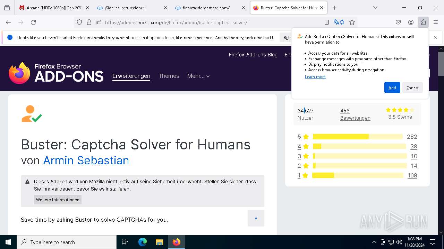This screenshot has height=249, width=444.
Task: Click the Firefox View icon in tab bar
Action: coord(7,8)
